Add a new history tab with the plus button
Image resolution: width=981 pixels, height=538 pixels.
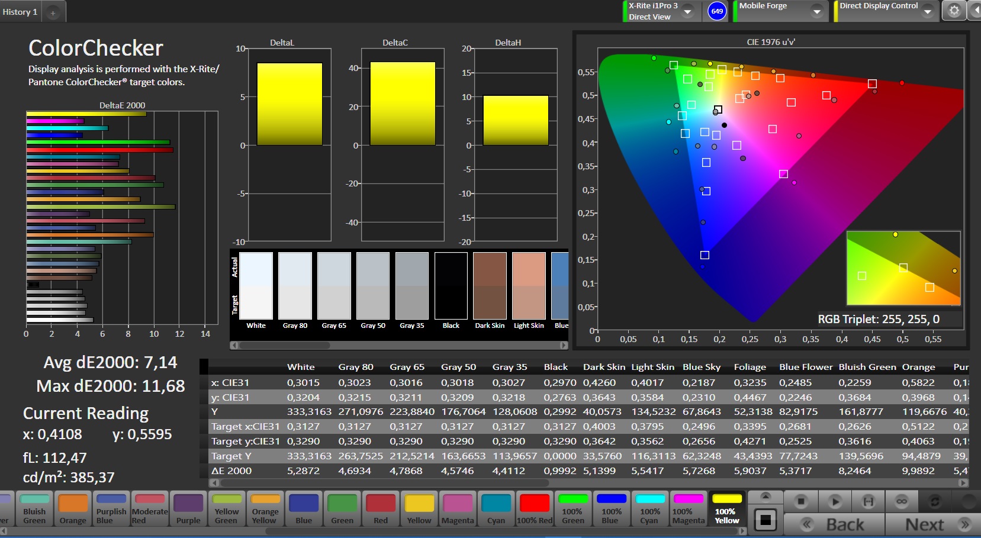(x=53, y=12)
